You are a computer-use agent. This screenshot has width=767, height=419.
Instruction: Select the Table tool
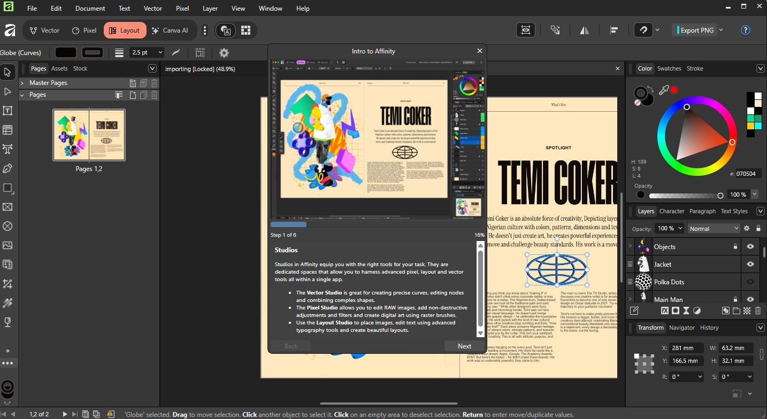(7, 130)
